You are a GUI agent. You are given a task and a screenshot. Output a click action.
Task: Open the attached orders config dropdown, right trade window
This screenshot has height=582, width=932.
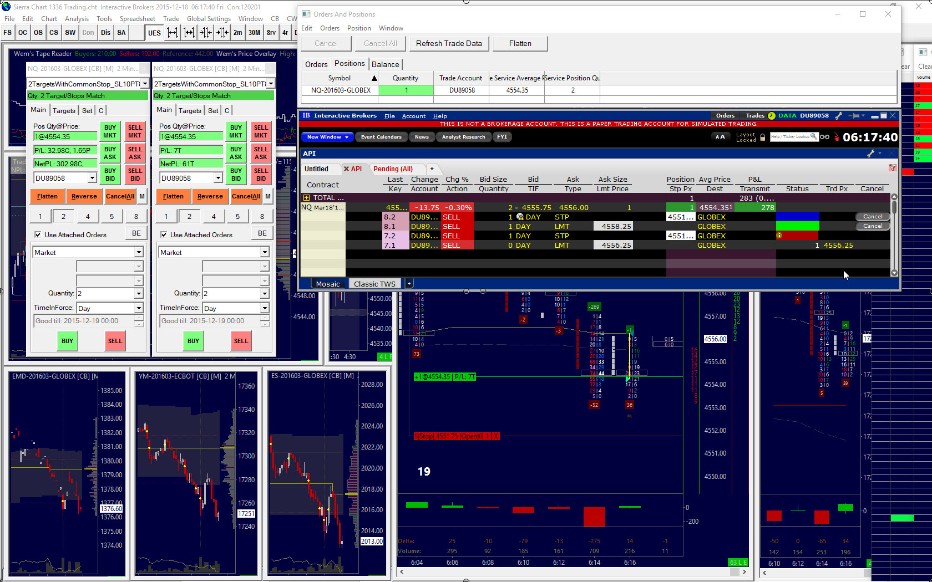(271, 84)
